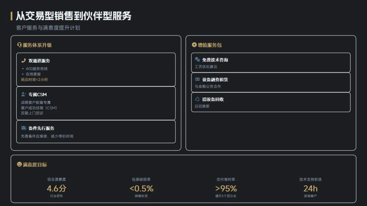Click the card icon beside 设备融资租赁
Image resolution: width=367 pixels, height=206 pixels.
click(x=197, y=79)
